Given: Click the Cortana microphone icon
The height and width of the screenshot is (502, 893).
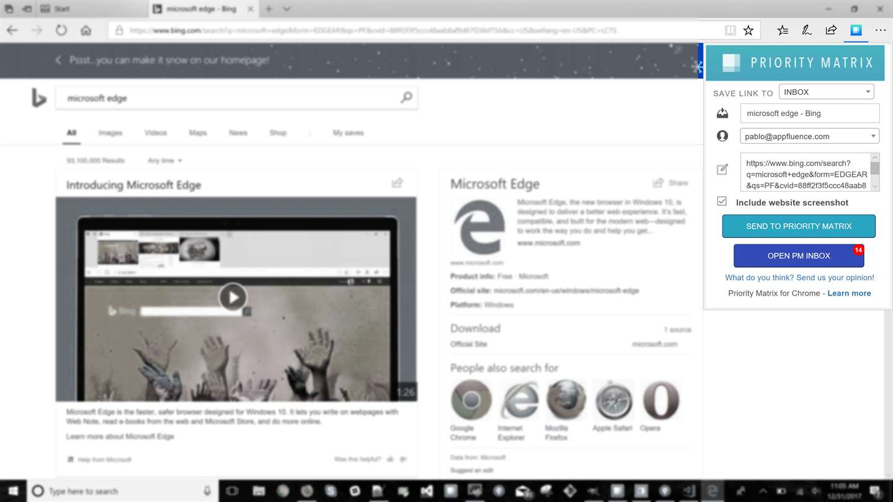Looking at the screenshot, I should tap(207, 491).
